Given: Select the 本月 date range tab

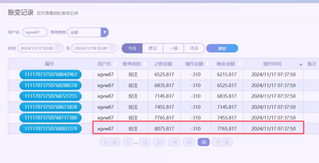Looking at the screenshot, I should click(x=194, y=48).
